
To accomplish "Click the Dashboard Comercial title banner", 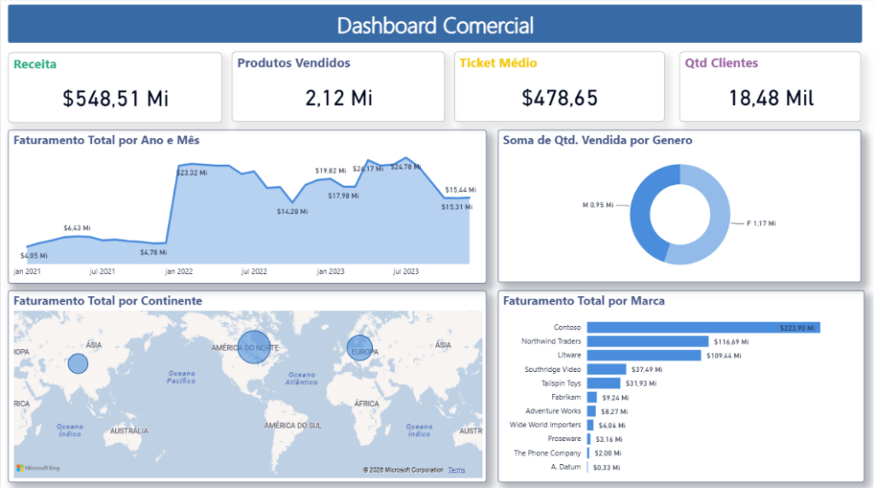I will [x=434, y=24].
